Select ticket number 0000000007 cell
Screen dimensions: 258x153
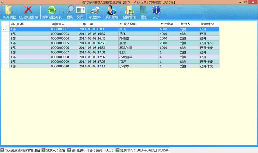[x=64, y=52]
